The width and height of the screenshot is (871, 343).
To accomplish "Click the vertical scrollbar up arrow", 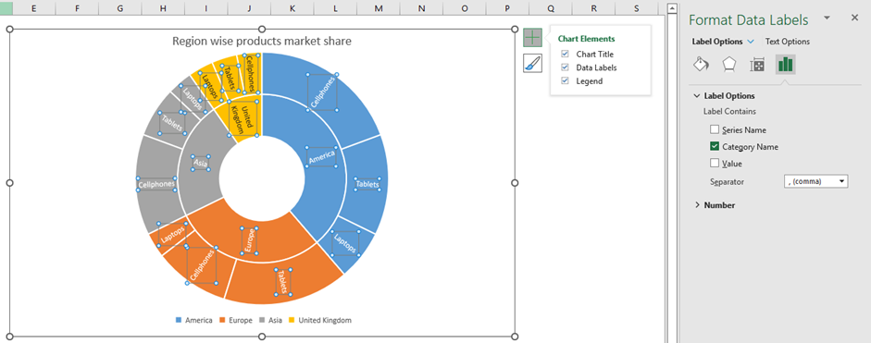I will tap(672, 7).
